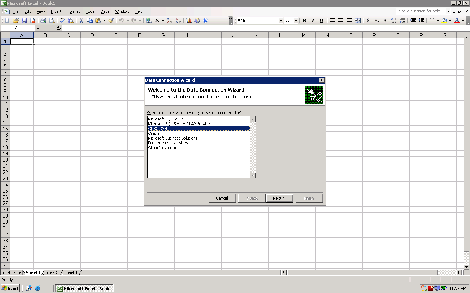Click the Increase Decimal icon
470x293 pixels.
394,21
